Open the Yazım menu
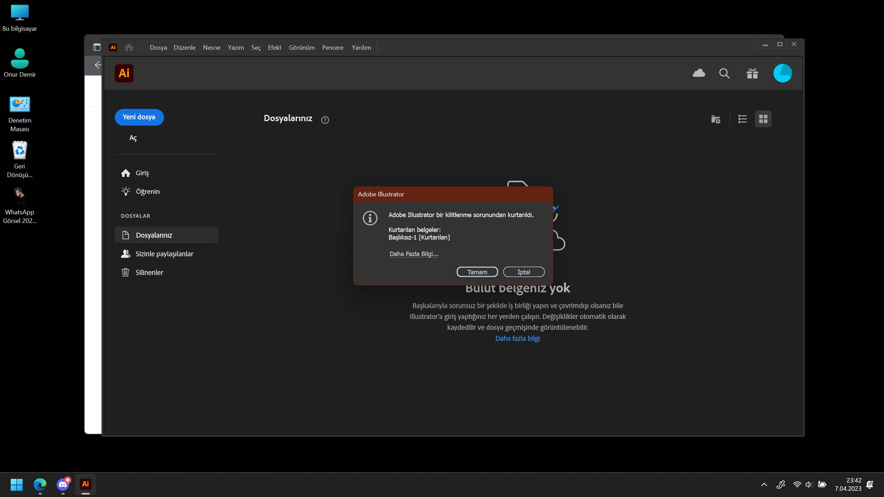 click(x=236, y=47)
